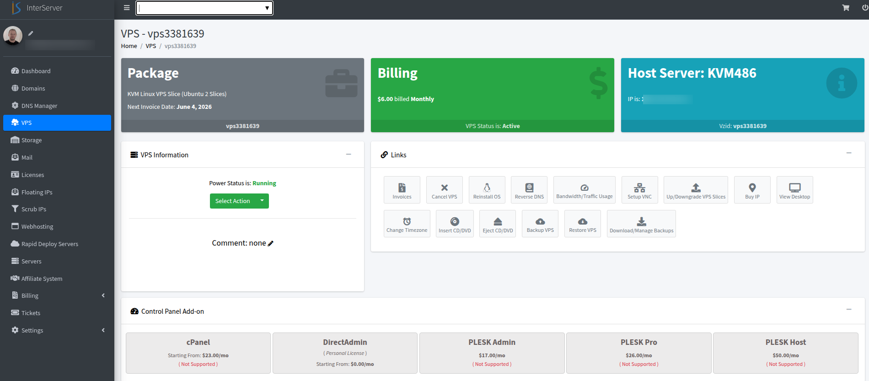Collapse the VPS Information panel

pyautogui.click(x=349, y=155)
